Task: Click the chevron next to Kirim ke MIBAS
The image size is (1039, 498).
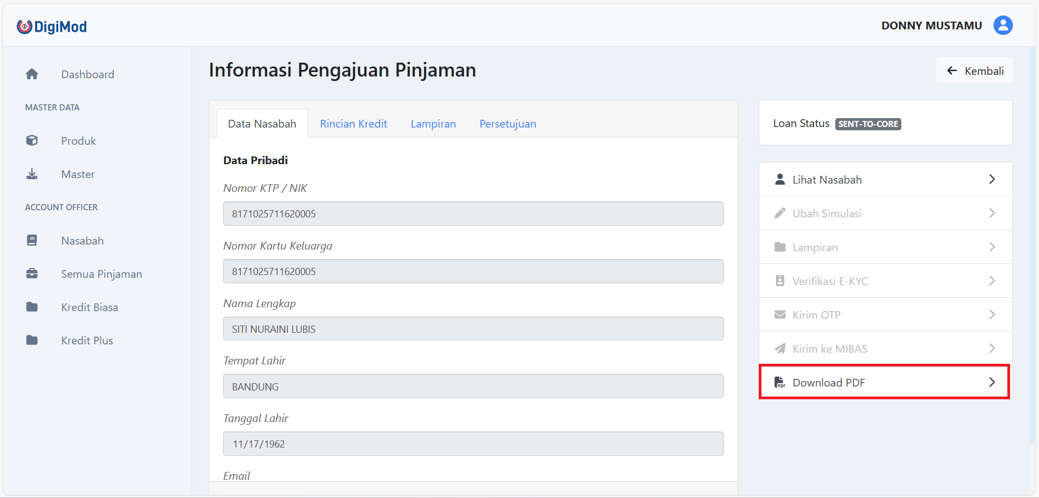Action: (x=992, y=349)
